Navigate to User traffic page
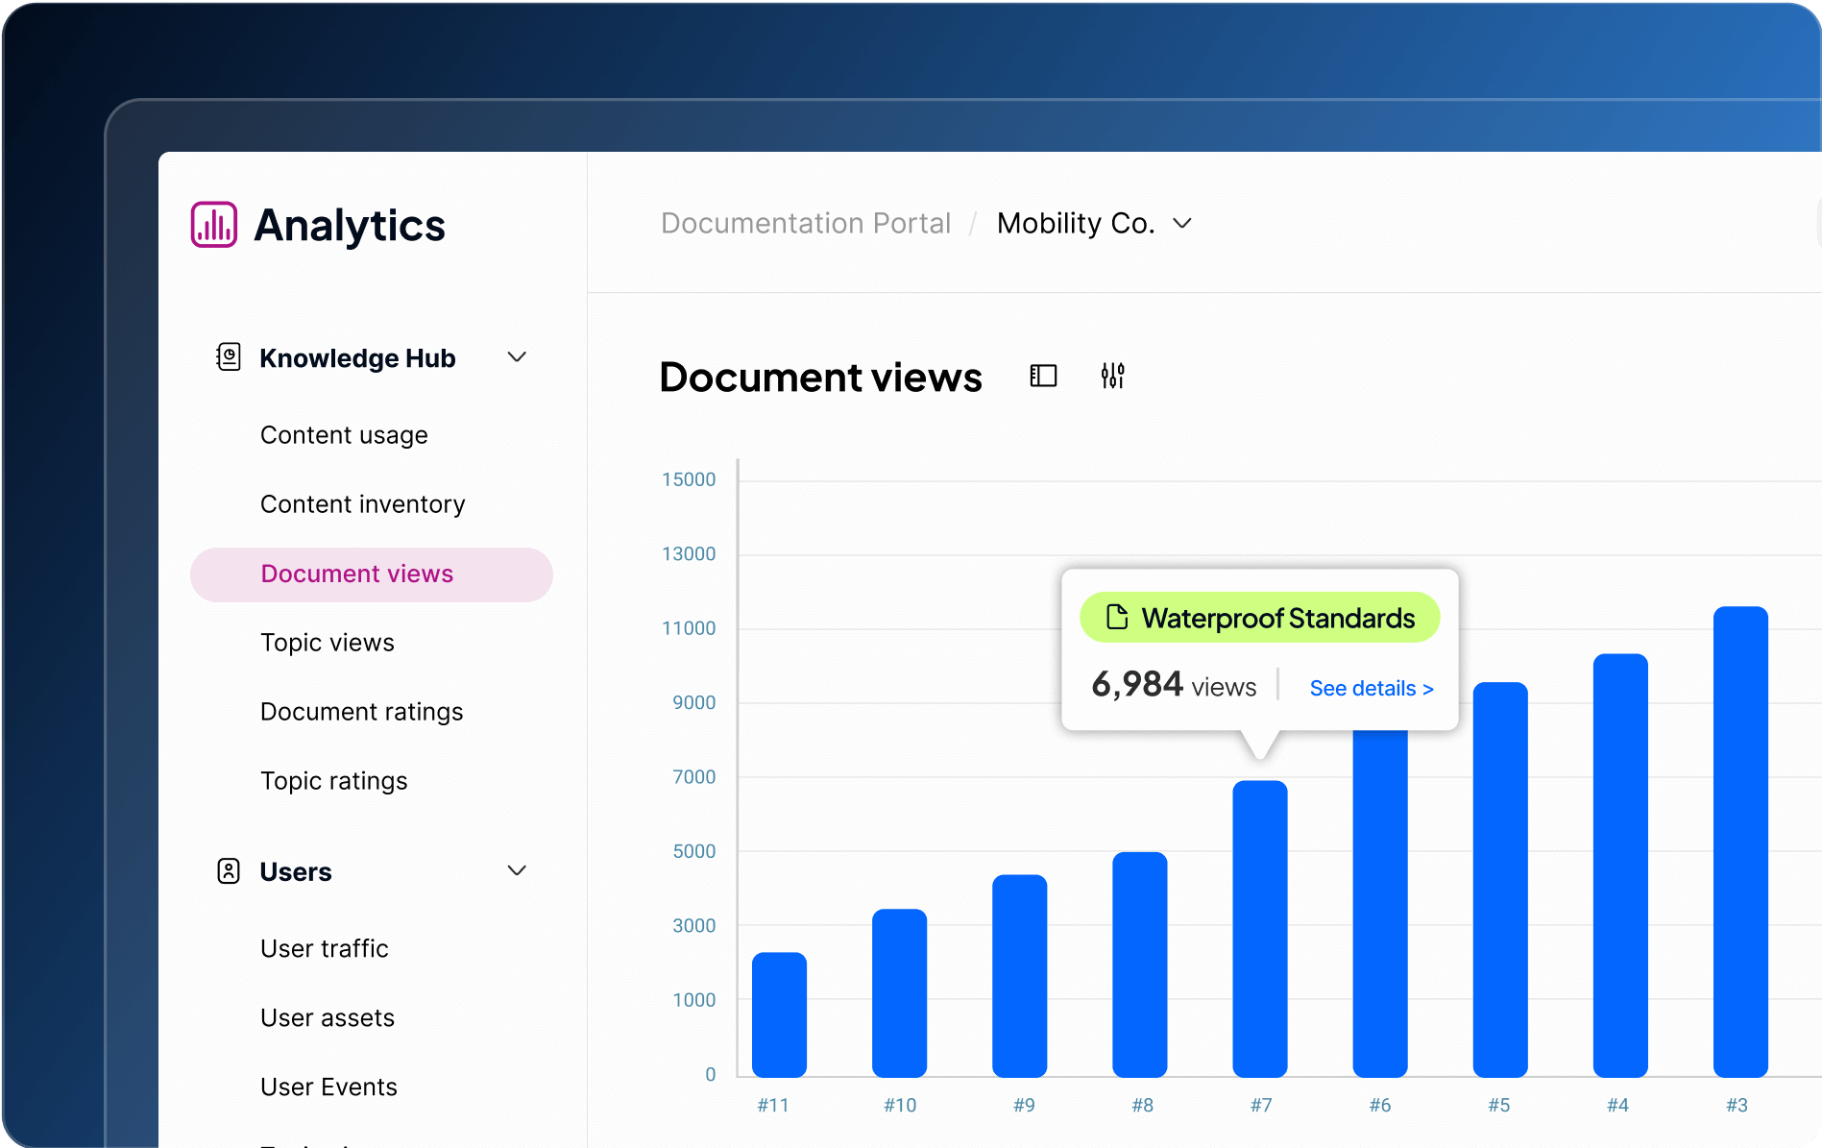 (324, 949)
